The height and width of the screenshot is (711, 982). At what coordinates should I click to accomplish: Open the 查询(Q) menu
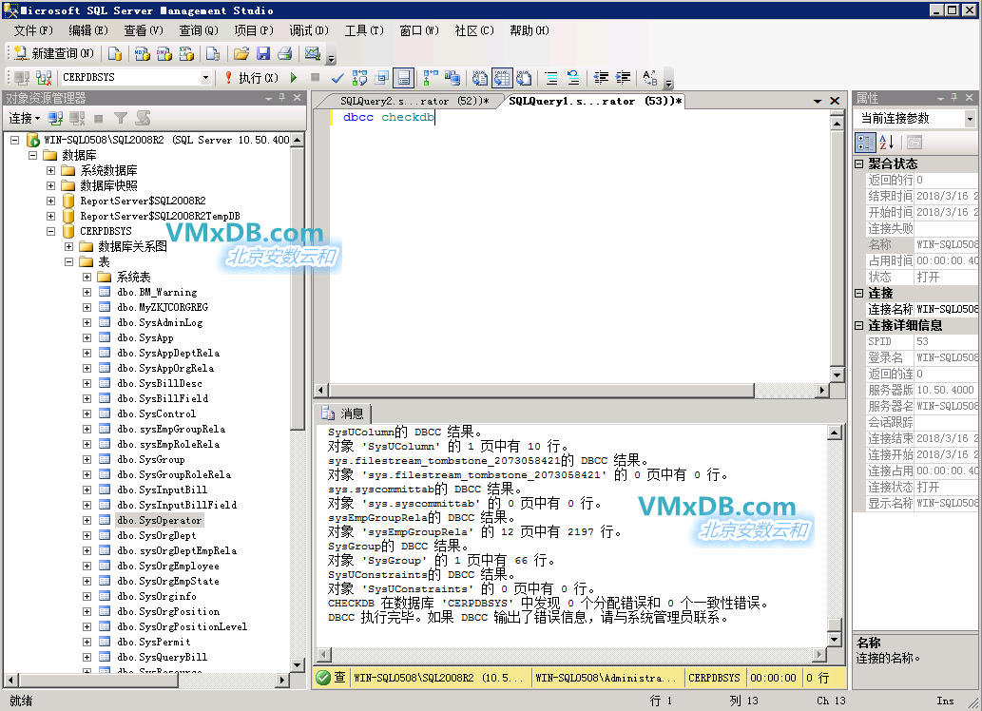tap(199, 30)
